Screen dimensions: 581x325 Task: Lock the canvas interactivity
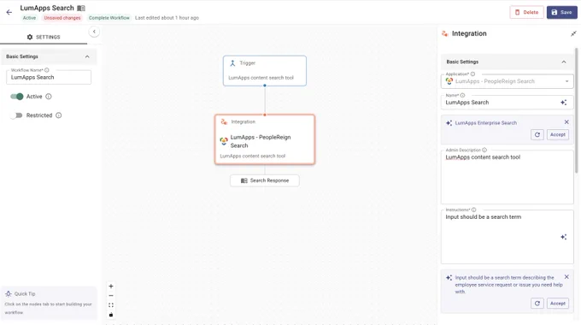point(111,315)
